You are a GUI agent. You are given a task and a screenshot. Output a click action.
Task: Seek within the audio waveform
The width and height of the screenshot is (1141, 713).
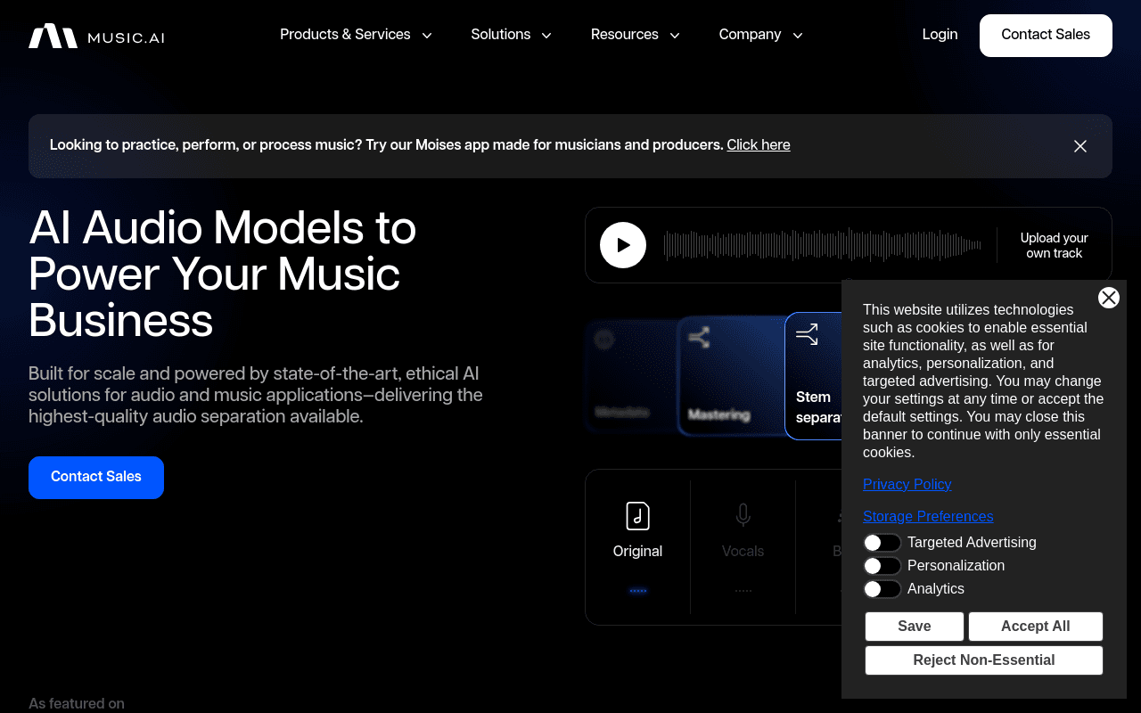click(822, 245)
